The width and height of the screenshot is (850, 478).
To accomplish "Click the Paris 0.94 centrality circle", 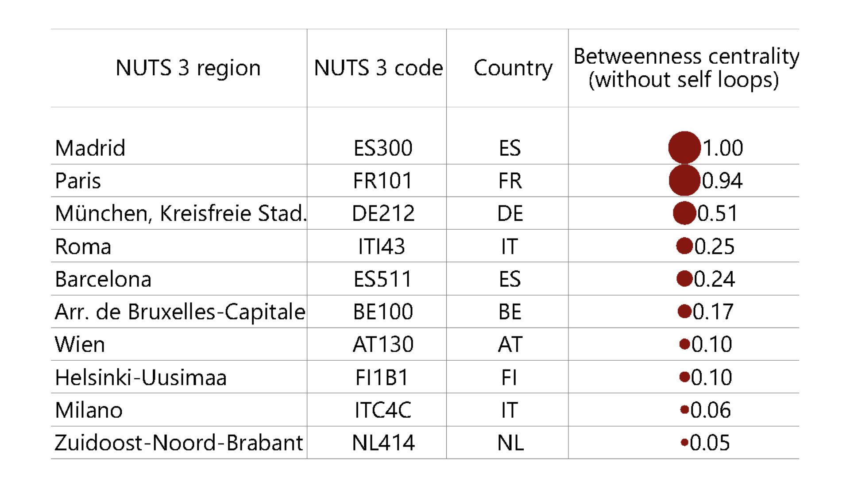I will coord(684,180).
